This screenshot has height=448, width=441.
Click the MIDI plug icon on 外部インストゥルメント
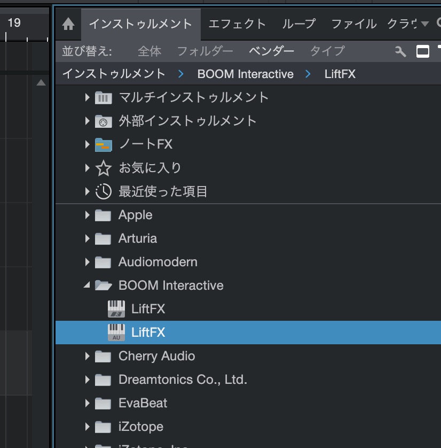[103, 121]
